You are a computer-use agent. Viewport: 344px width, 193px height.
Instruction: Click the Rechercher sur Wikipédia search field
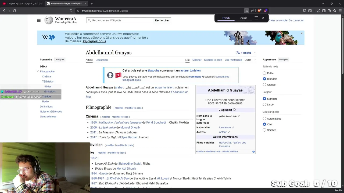120,20
